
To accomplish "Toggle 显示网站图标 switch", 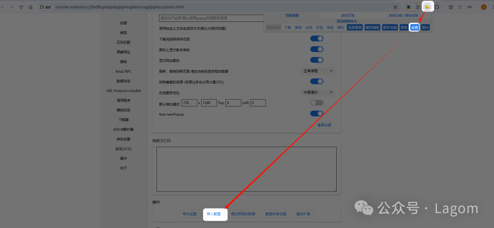I will 317,60.
